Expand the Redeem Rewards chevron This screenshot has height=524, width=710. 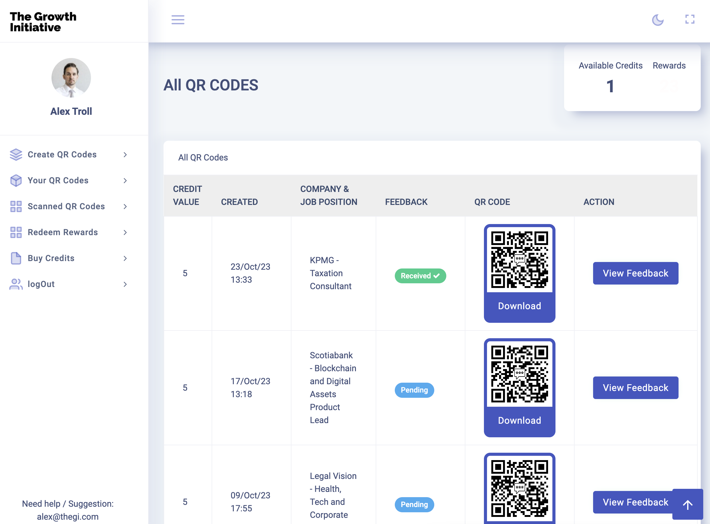click(x=125, y=232)
